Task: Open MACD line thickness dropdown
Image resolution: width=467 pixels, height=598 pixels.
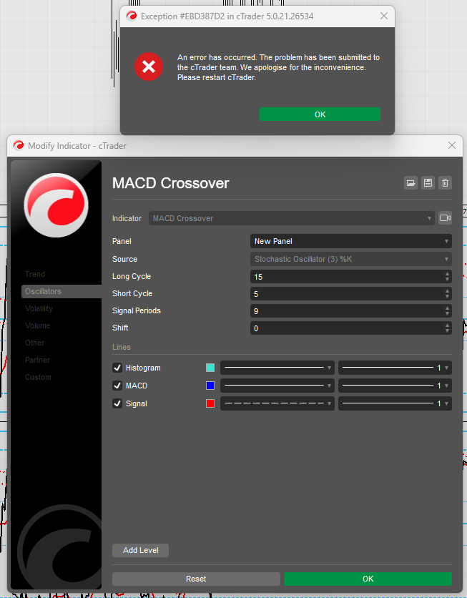Action: tap(395, 386)
